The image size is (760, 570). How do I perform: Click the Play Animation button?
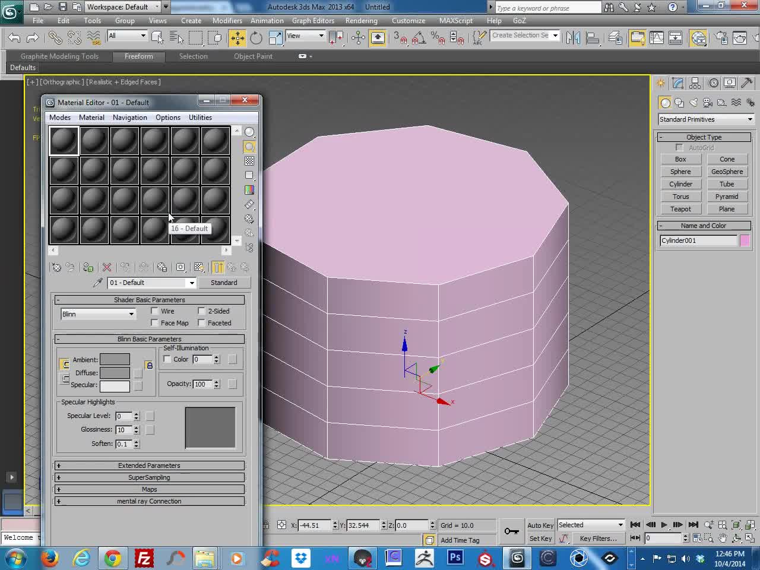tap(664, 525)
